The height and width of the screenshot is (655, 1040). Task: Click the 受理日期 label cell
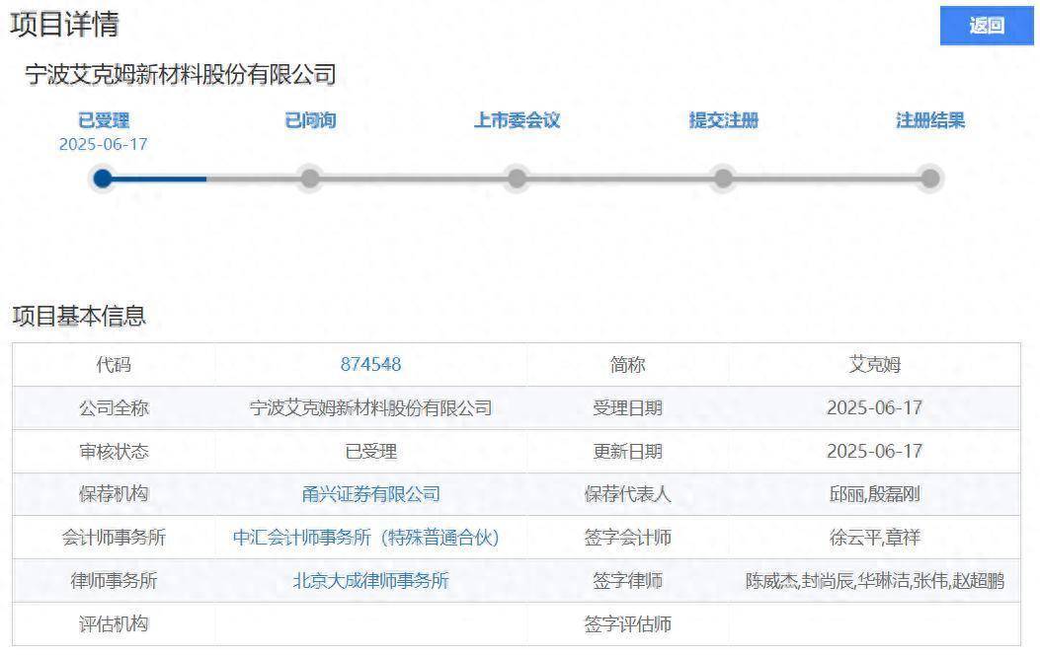click(x=627, y=408)
